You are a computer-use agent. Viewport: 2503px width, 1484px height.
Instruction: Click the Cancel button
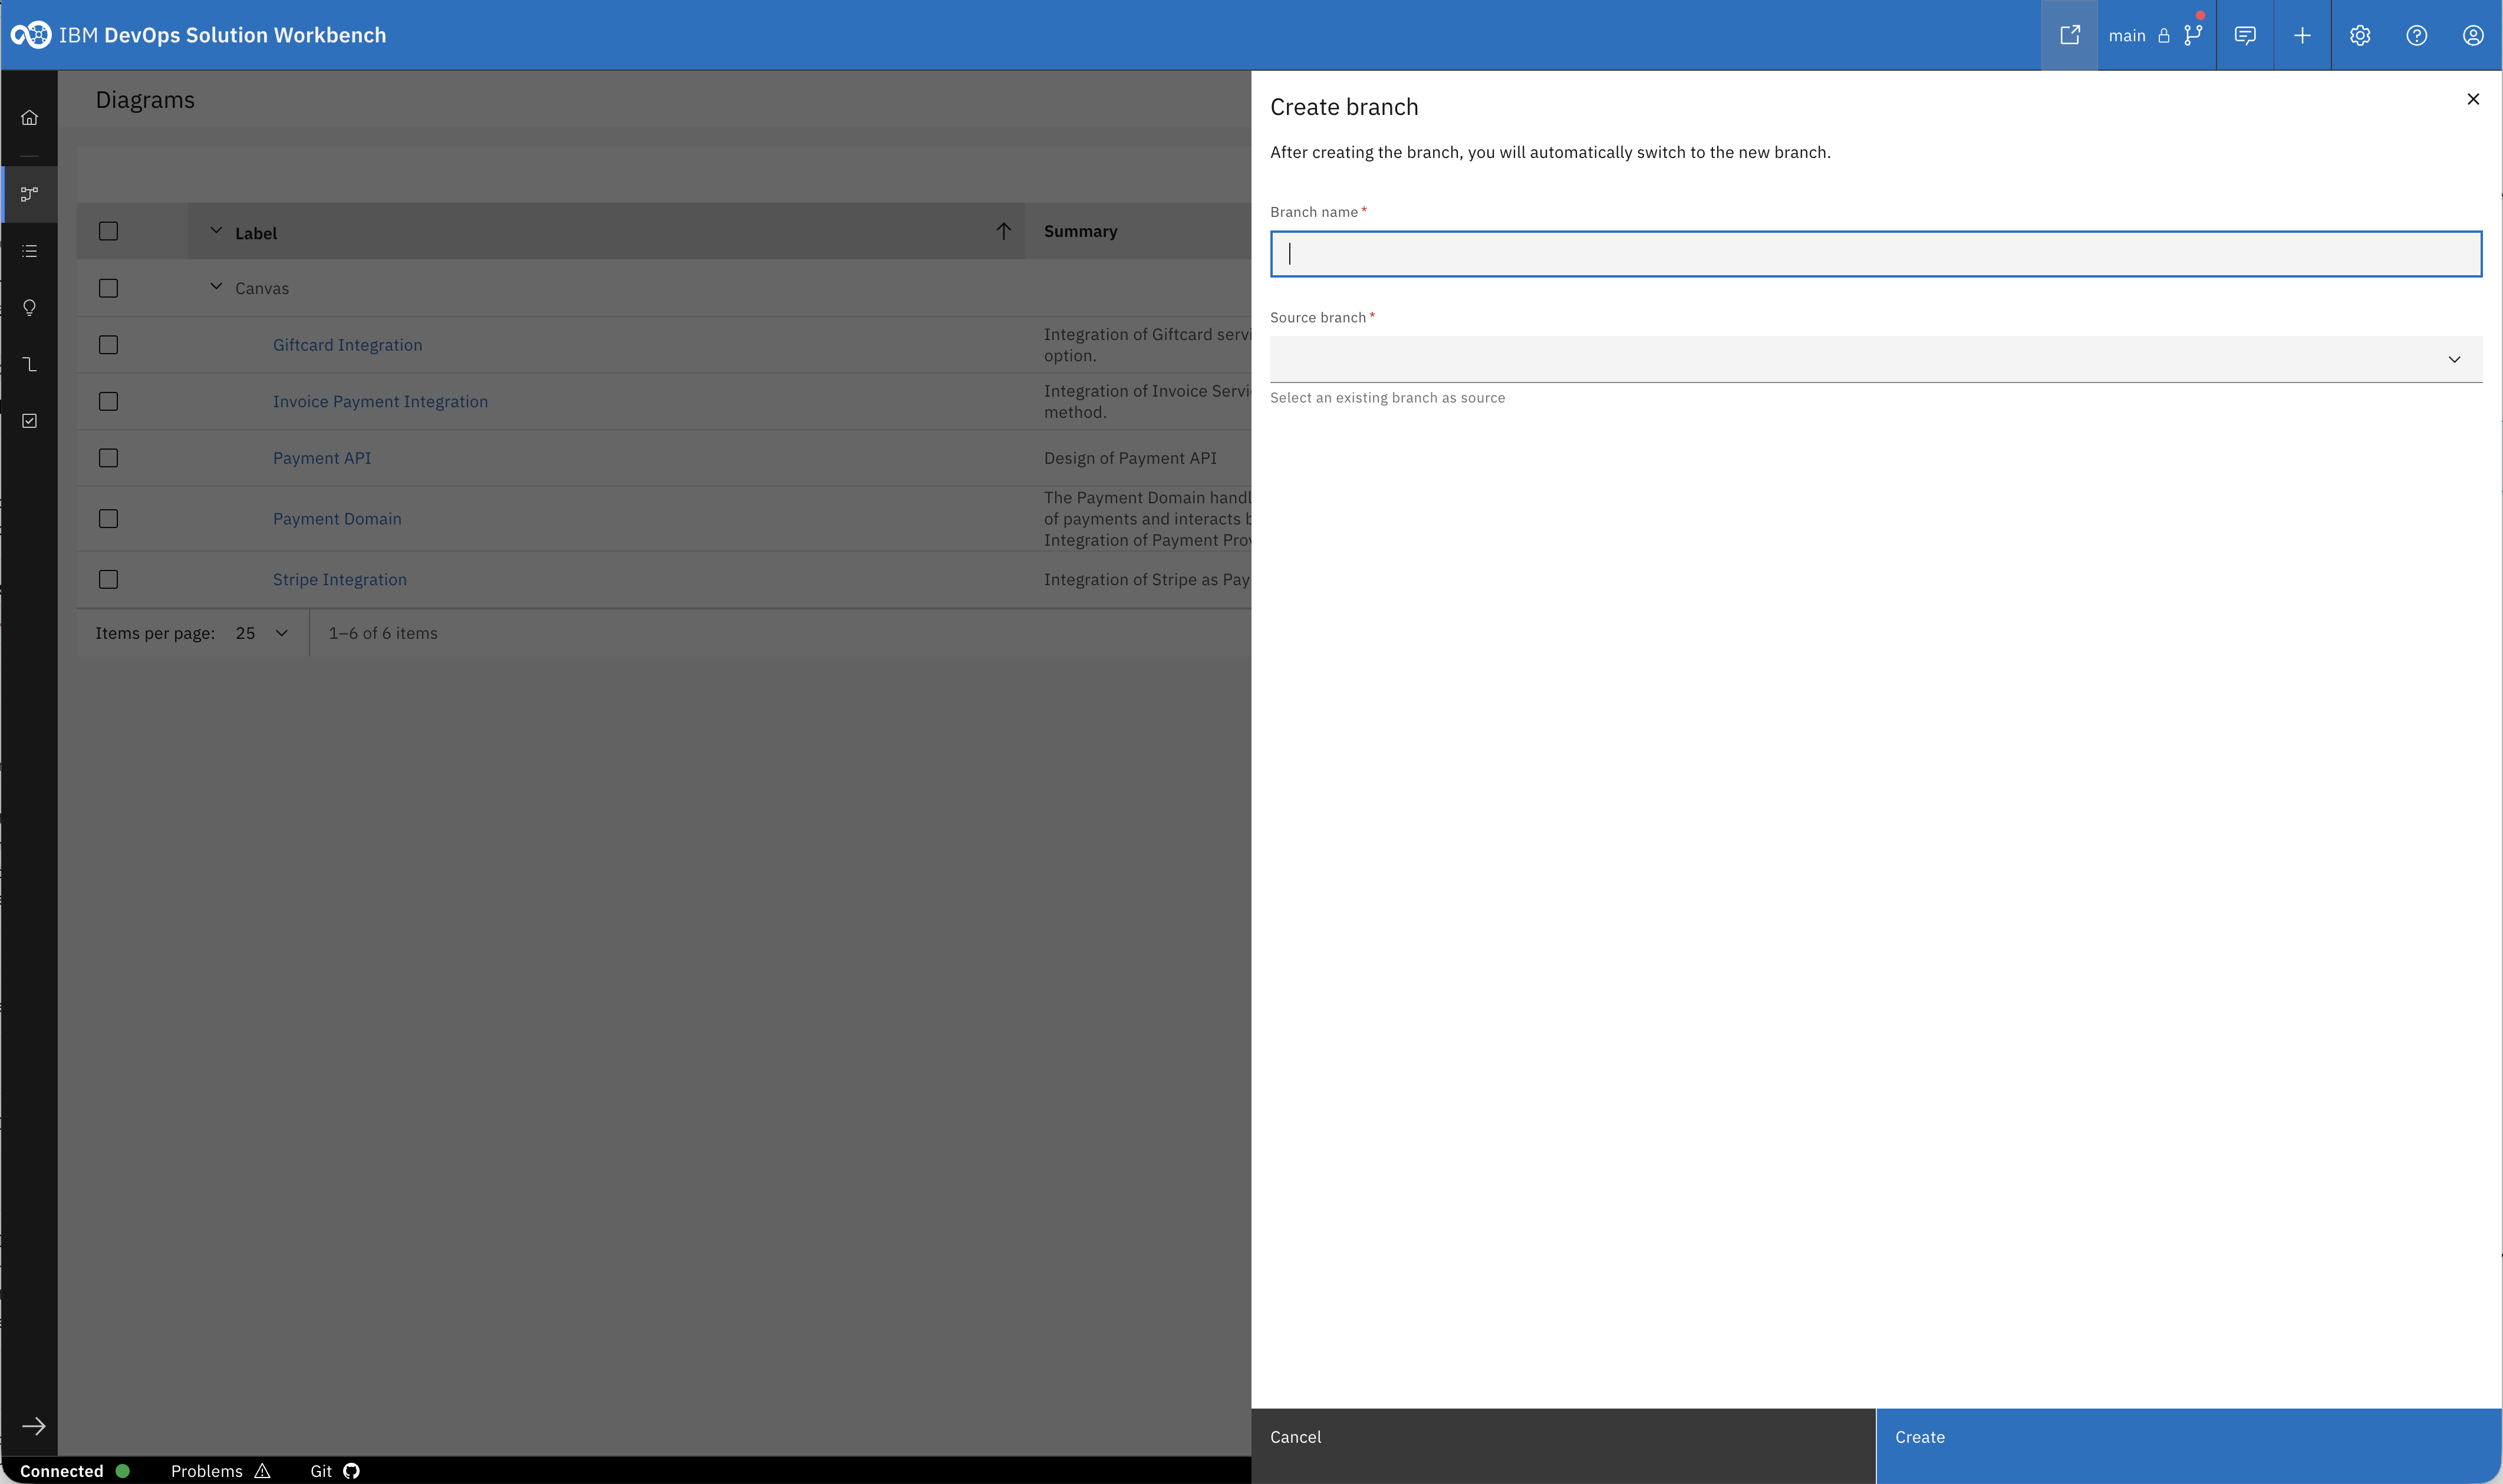1563,1446
